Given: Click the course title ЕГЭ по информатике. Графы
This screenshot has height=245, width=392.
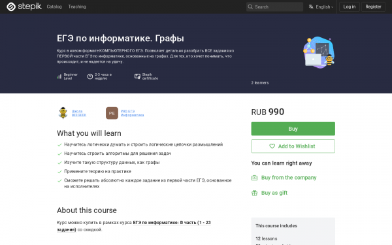Looking at the screenshot, I should [x=120, y=39].
